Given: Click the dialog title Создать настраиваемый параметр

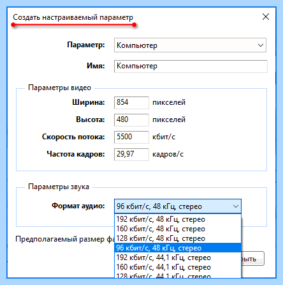Looking at the screenshot, I should (x=73, y=17).
